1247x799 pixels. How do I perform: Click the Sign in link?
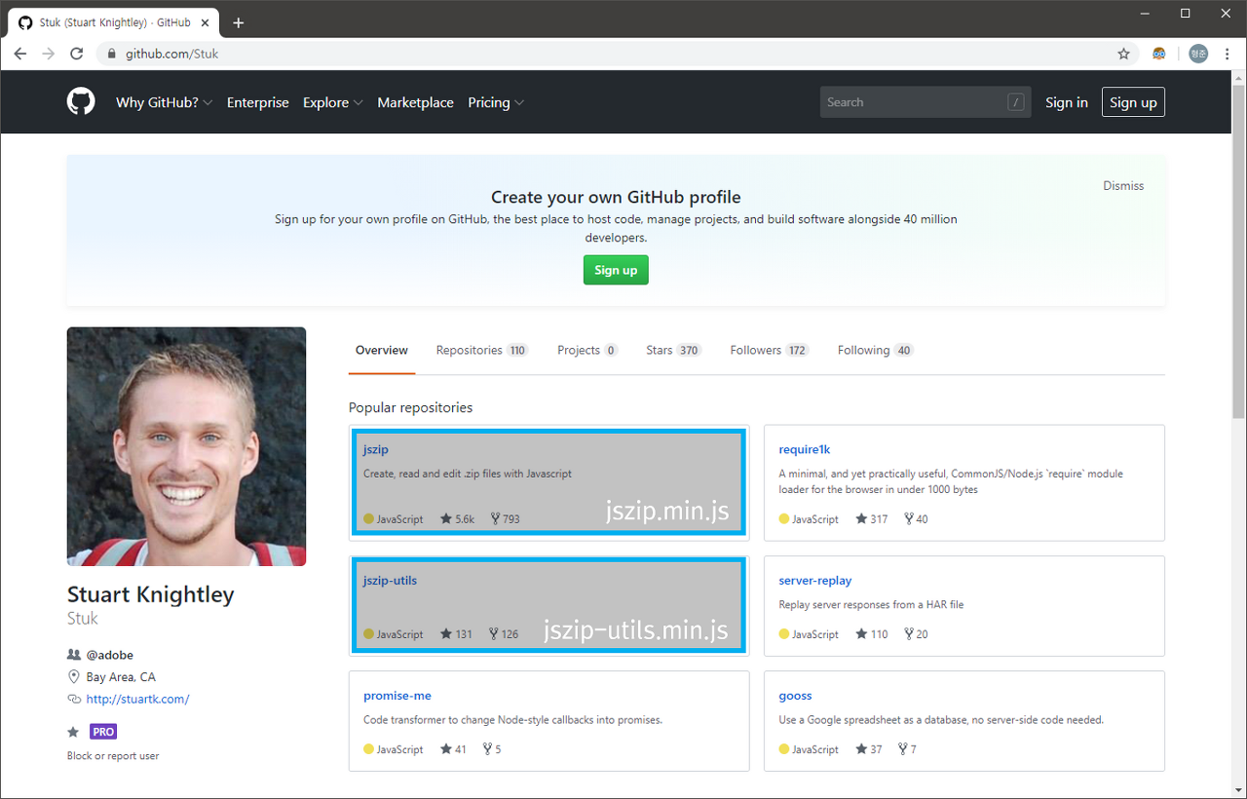(1067, 102)
